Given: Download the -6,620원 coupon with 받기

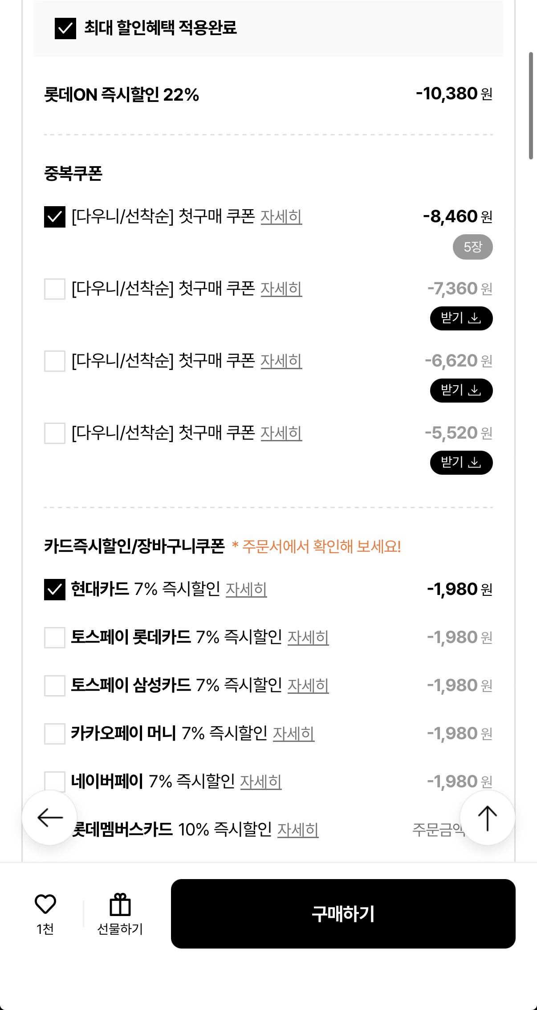Looking at the screenshot, I should (461, 391).
